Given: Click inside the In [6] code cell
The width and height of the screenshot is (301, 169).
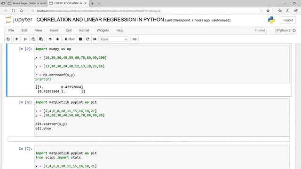Looking at the screenshot, I should 162,117.
